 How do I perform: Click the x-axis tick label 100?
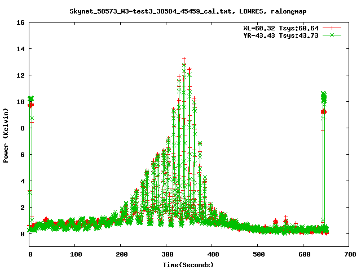pyautogui.click(x=76, y=254)
